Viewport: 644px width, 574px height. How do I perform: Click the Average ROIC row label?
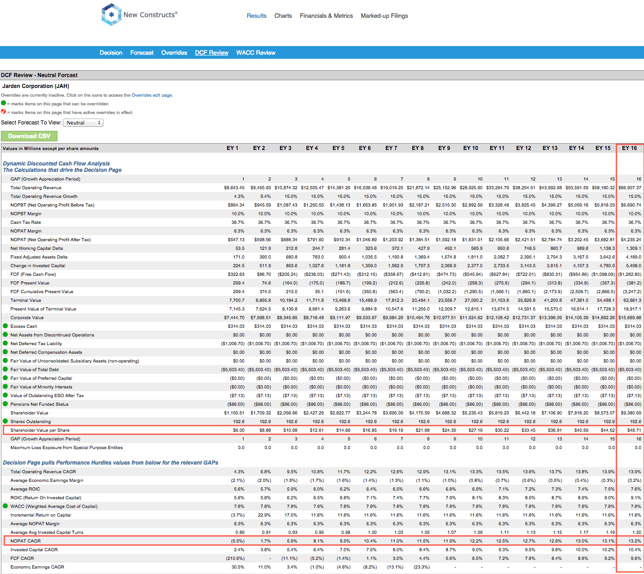25,489
